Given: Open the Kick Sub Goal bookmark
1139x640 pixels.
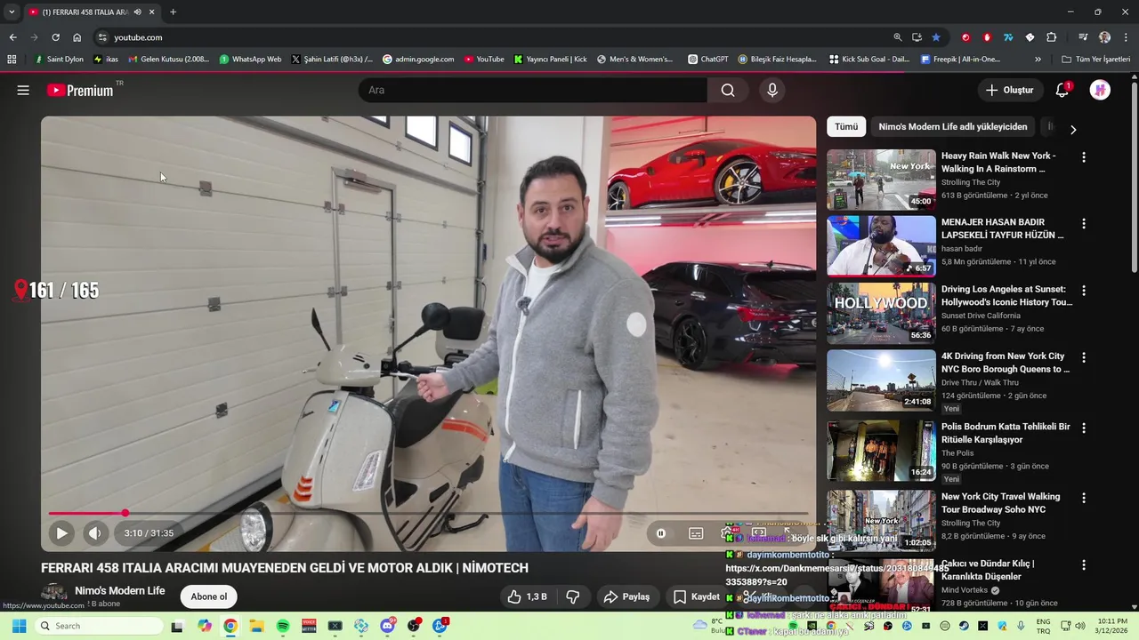Looking at the screenshot, I should 869,60.
